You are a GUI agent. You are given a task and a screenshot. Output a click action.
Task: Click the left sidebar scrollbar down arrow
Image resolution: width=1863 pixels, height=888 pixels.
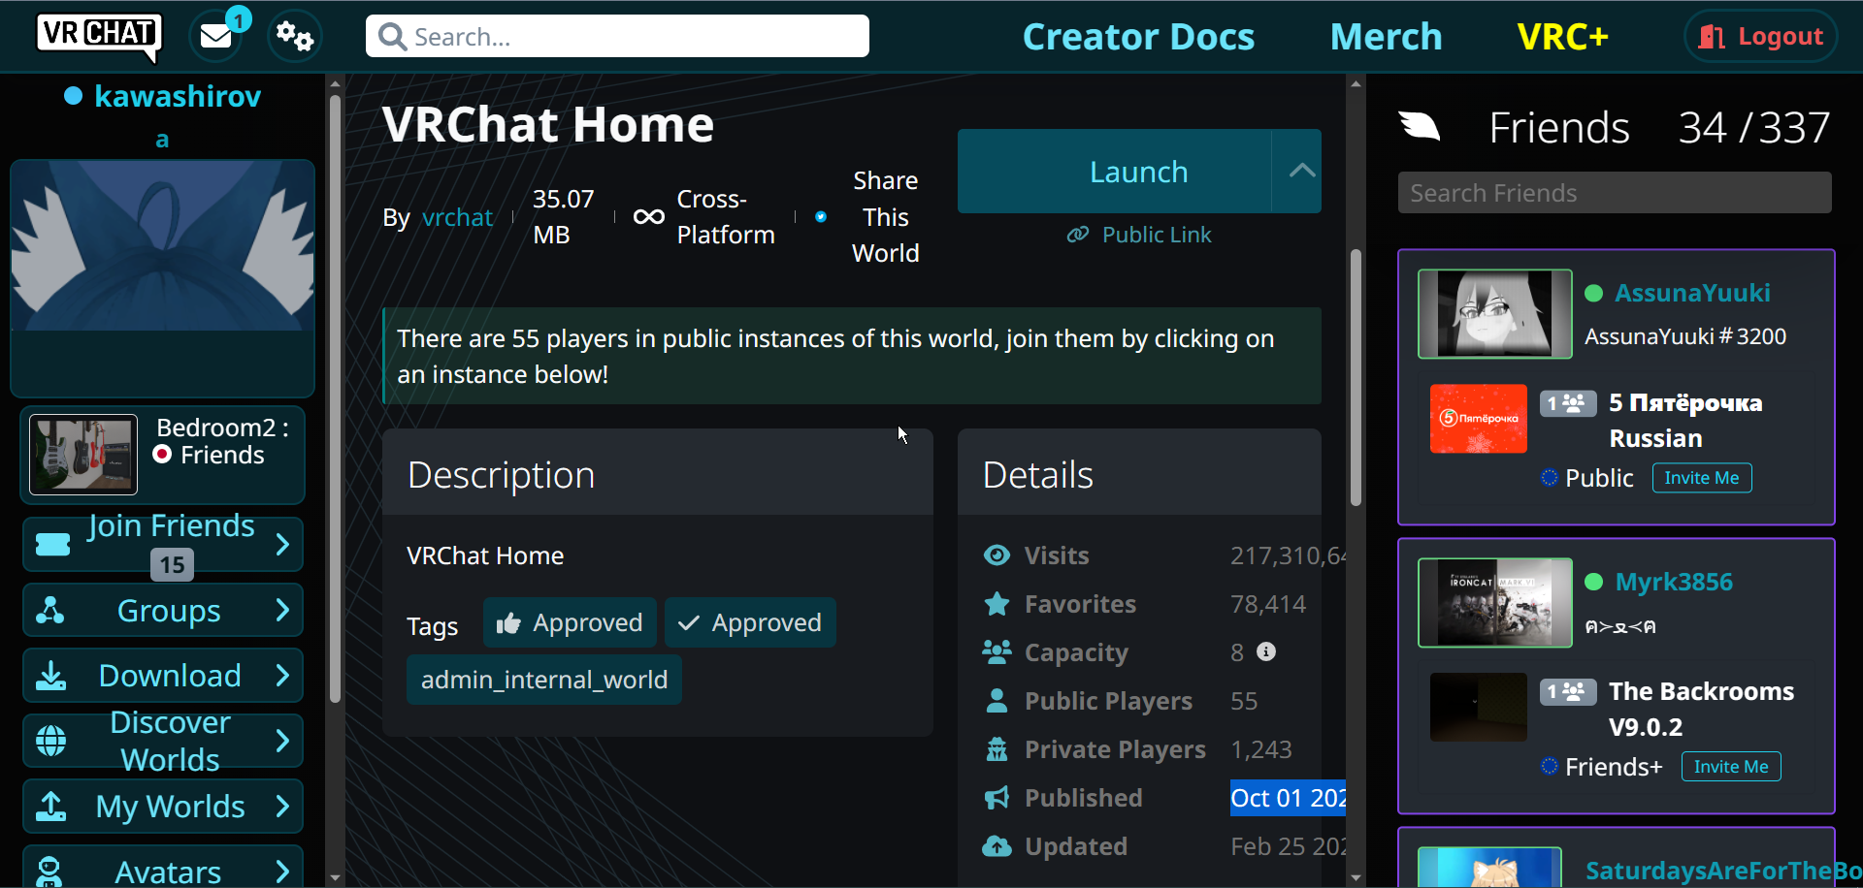(335, 878)
